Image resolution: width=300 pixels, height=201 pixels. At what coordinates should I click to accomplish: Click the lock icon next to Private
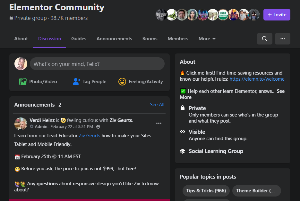[183, 108]
